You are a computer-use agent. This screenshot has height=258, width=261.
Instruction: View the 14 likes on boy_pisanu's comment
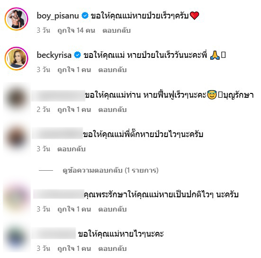click(x=76, y=30)
